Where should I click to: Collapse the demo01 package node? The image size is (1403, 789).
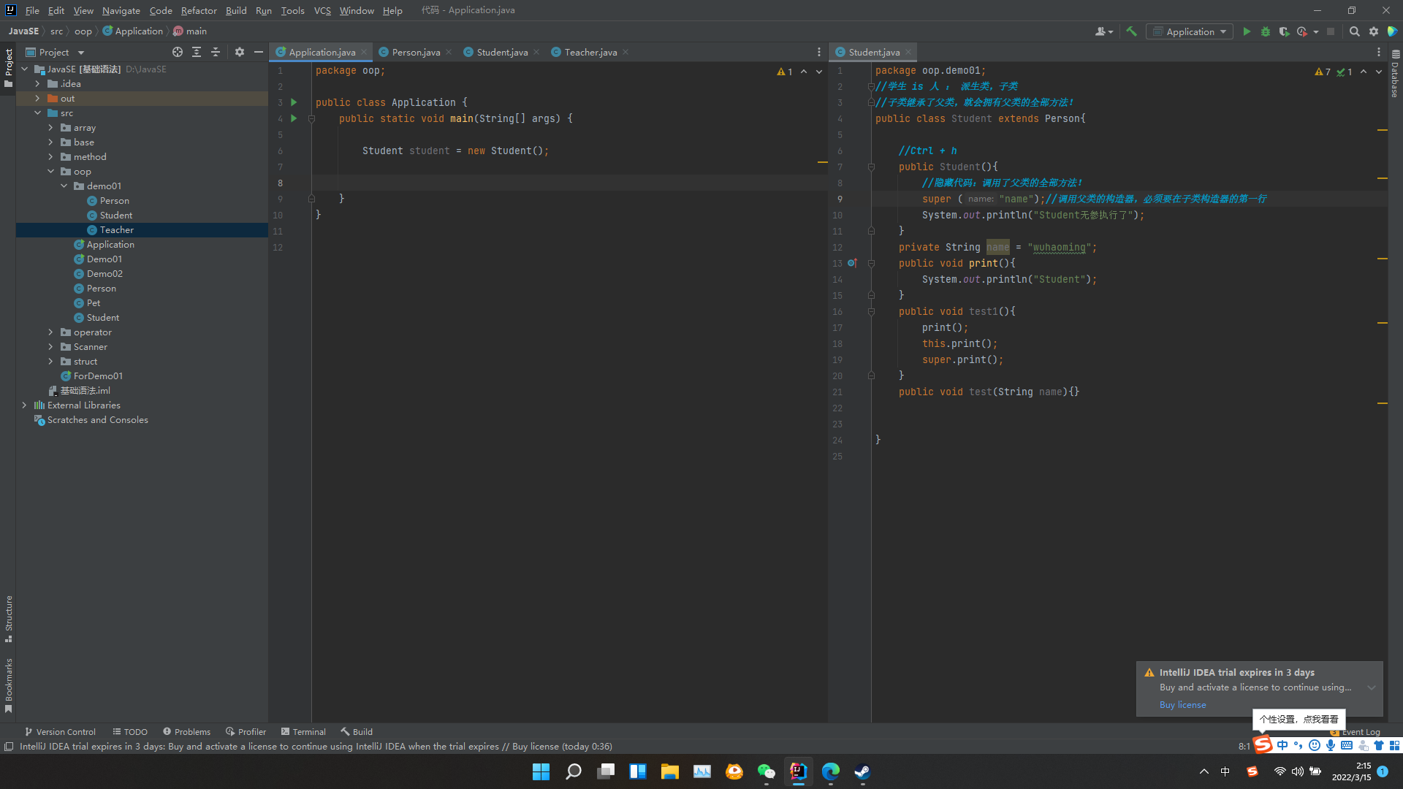click(64, 186)
